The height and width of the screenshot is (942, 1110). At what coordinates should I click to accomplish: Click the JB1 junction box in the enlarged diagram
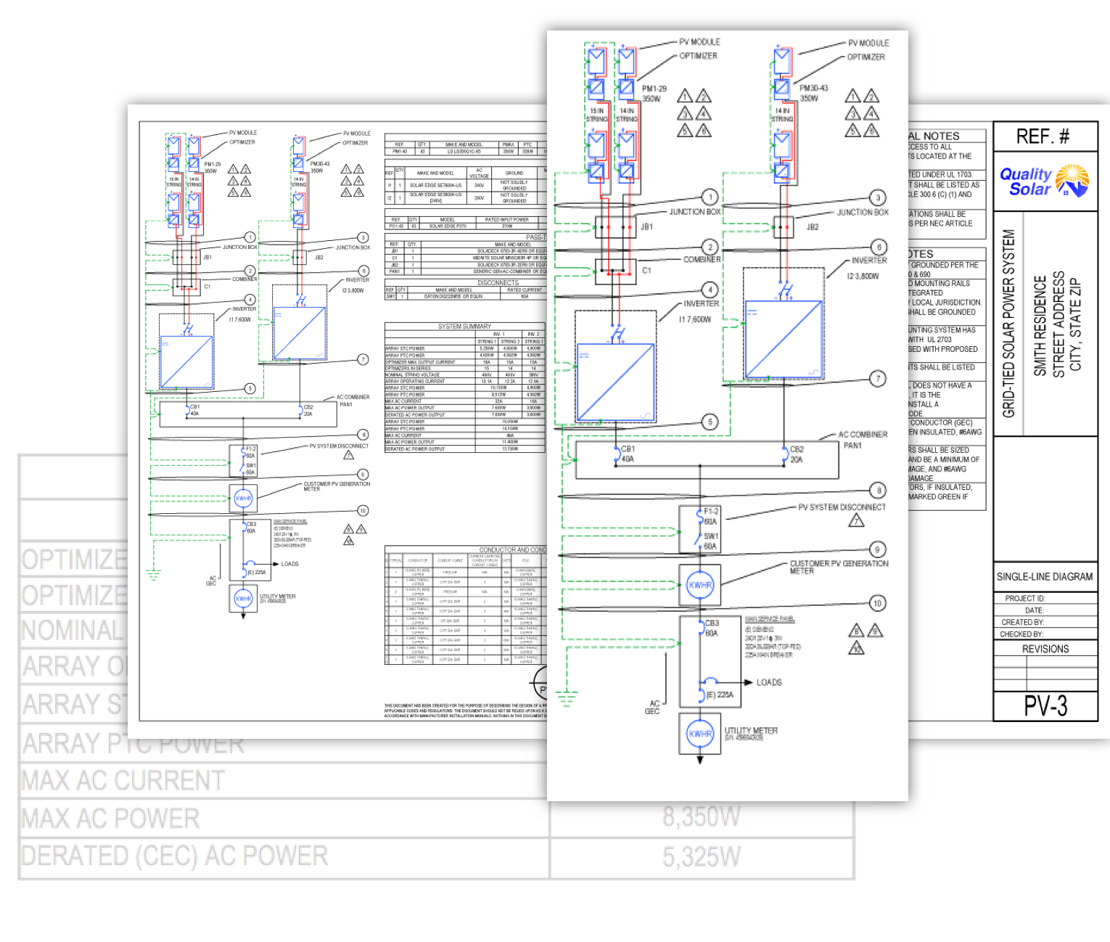(x=615, y=227)
